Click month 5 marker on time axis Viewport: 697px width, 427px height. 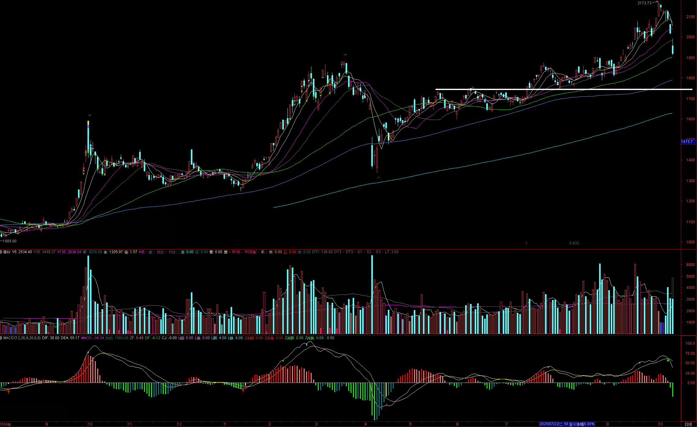[410, 424]
